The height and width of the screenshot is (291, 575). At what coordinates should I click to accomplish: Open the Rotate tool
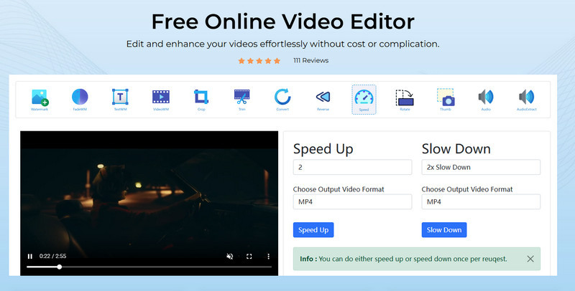point(405,100)
